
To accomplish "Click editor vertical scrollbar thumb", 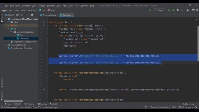I will (x=198, y=43).
